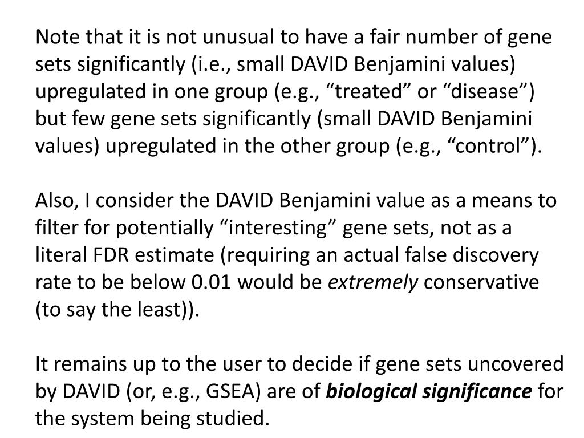Select the word "GSEA" in last paragraph

pyautogui.click(x=230, y=391)
